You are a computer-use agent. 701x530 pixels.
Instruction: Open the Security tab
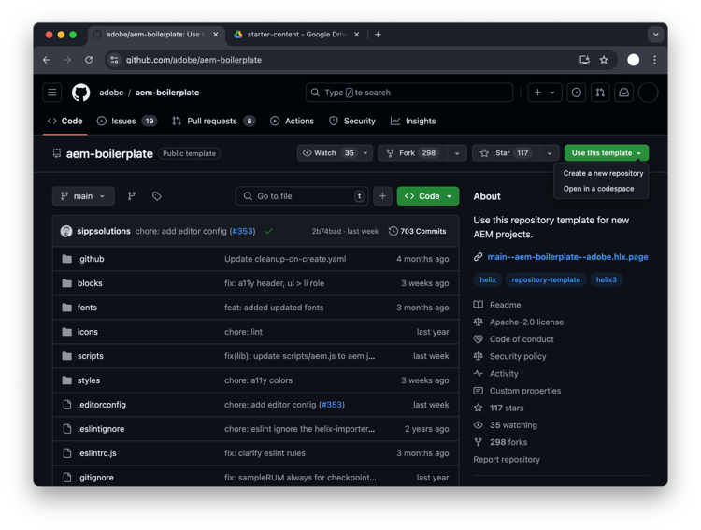point(352,122)
